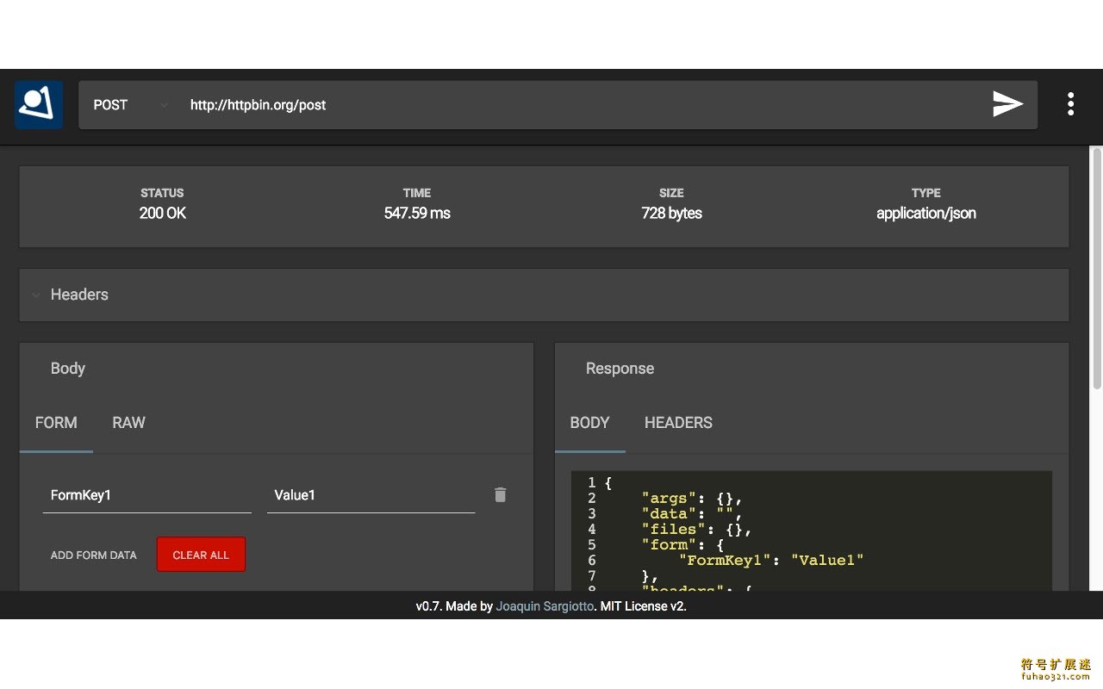Open the Joaquin Sargiotto link
Image resolution: width=1103 pixels, height=689 pixels.
pos(545,606)
